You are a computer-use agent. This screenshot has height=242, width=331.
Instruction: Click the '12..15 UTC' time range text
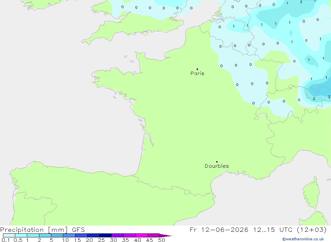click(273, 230)
